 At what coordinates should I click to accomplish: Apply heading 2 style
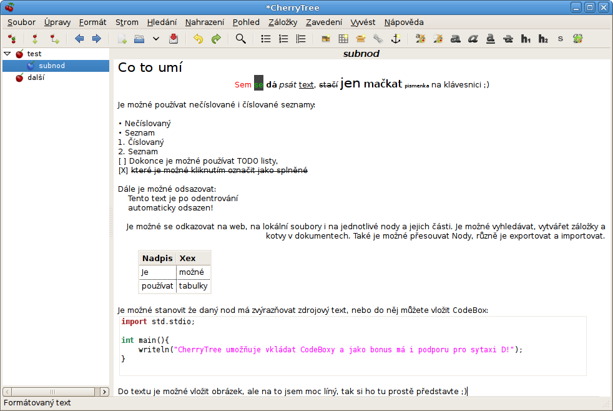tap(542, 39)
